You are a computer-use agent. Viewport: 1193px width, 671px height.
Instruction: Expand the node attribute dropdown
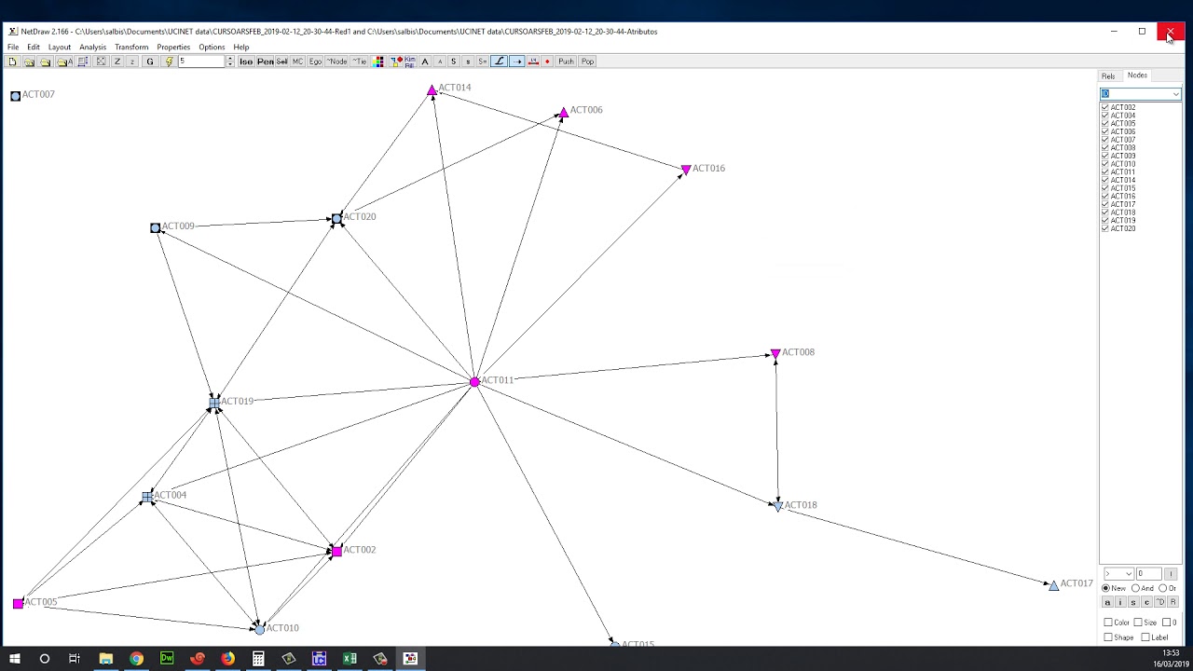(1175, 94)
